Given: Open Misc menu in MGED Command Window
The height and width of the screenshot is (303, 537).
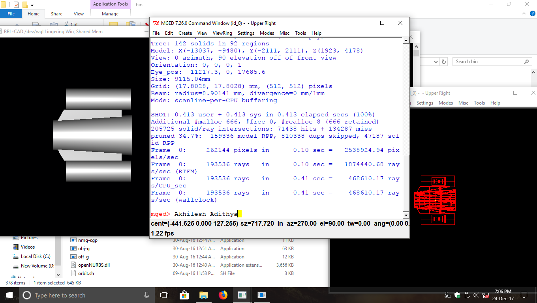Looking at the screenshot, I should coord(284,33).
